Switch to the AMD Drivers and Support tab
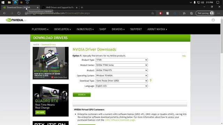 (x=60, y=8)
